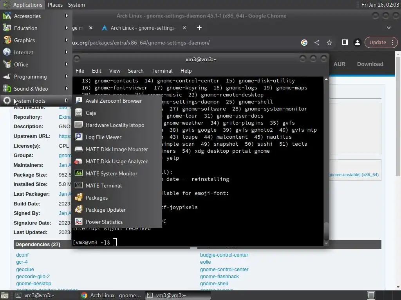Close the Arch Linux gnome-settings tab

184,28
